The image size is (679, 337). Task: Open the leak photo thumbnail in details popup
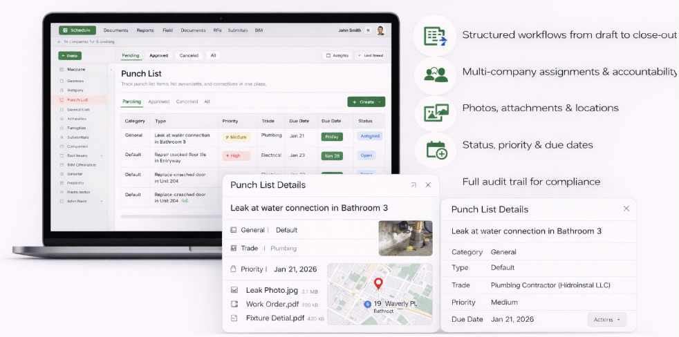(405, 238)
